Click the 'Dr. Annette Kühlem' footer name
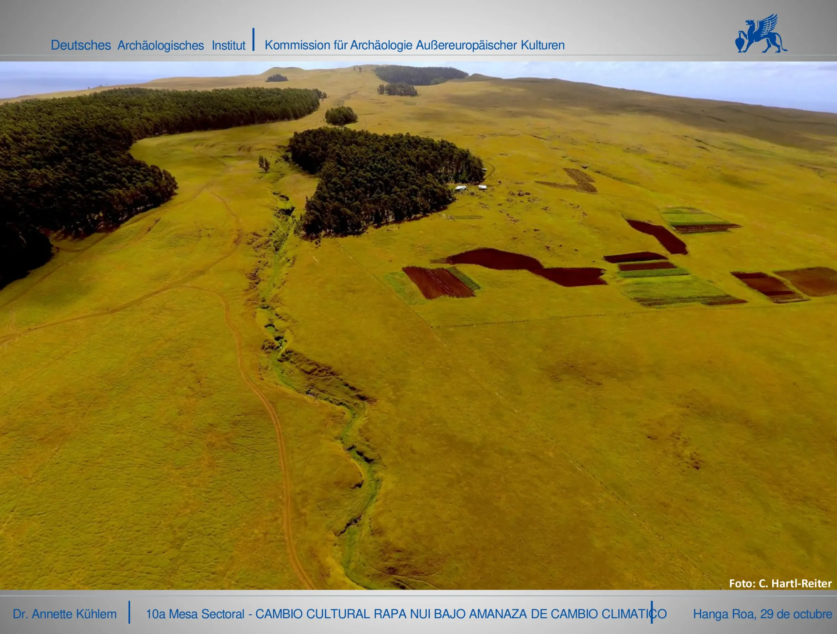The width and height of the screenshot is (837, 634). pyautogui.click(x=65, y=614)
